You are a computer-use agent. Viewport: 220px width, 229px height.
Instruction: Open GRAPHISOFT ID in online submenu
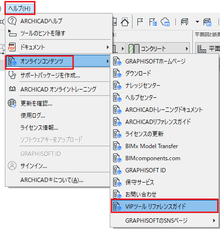click(164, 170)
